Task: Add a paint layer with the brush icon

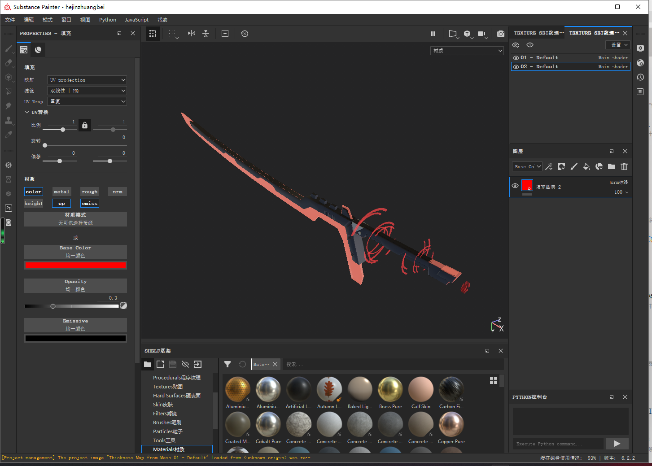Action: 574,166
